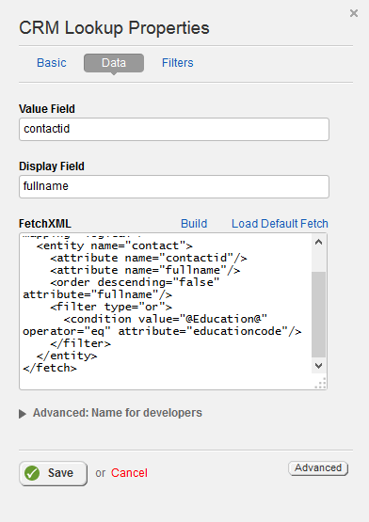Click the attribute name="contactid" line
The image size is (369, 522).
pyautogui.click(x=149, y=258)
